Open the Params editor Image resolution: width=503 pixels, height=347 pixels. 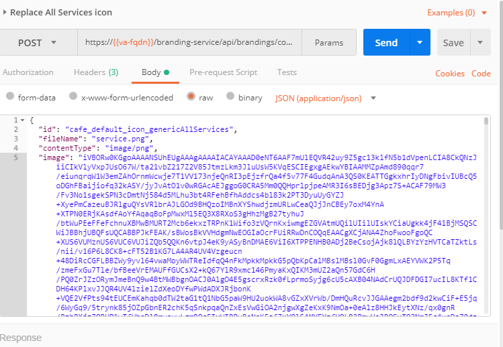pyautogui.click(x=328, y=43)
